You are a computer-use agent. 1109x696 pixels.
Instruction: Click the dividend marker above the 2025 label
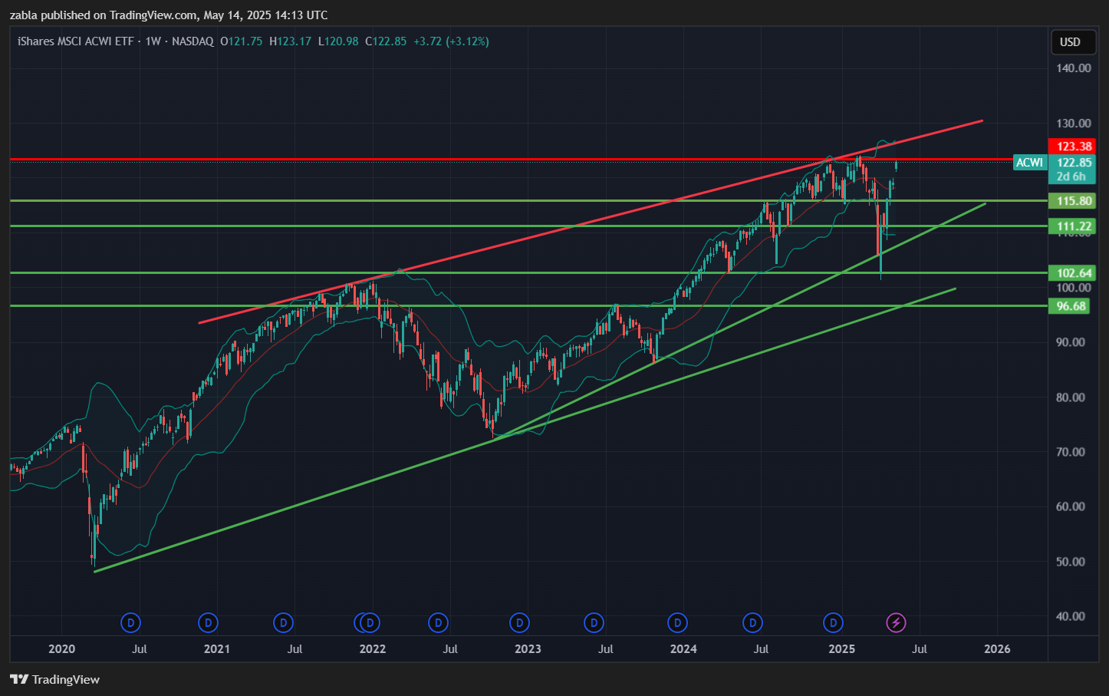833,622
